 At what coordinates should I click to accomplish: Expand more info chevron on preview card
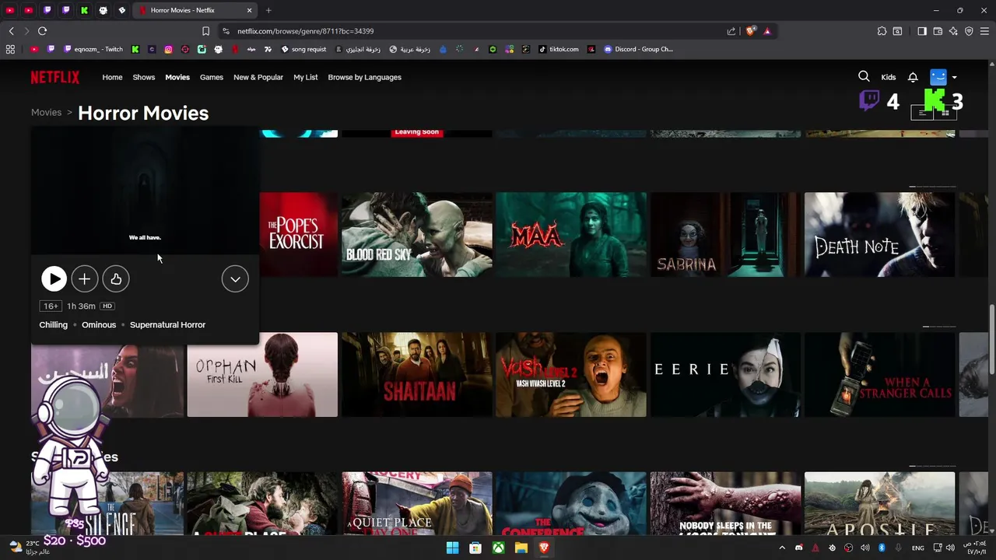tap(235, 278)
